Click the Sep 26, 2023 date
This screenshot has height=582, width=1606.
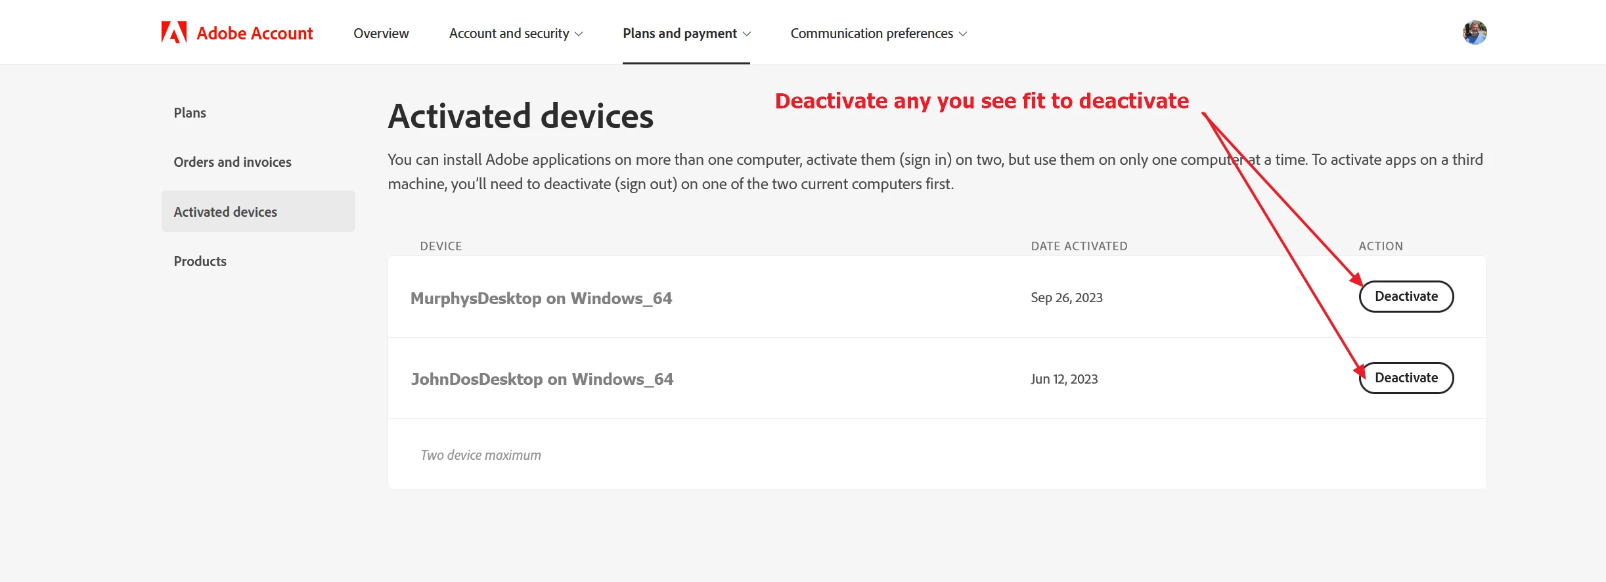point(1067,298)
